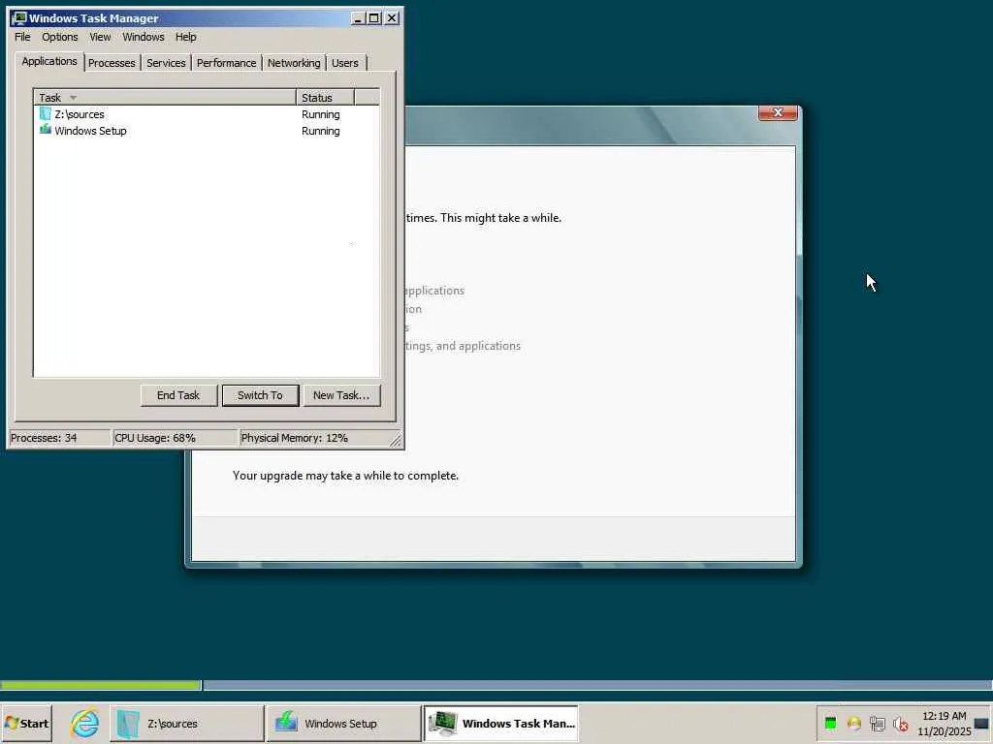The image size is (993, 744).
Task: Click the Windows Setup icon in task list
Action: tap(45, 130)
